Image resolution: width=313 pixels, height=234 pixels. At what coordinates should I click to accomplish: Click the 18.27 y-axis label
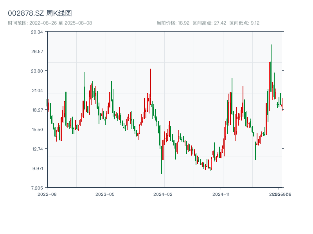[38, 110]
